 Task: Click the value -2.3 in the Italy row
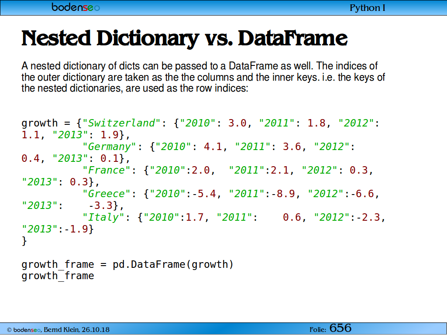(368, 217)
